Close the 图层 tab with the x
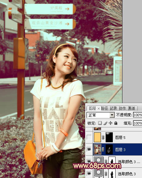 tap(98, 109)
